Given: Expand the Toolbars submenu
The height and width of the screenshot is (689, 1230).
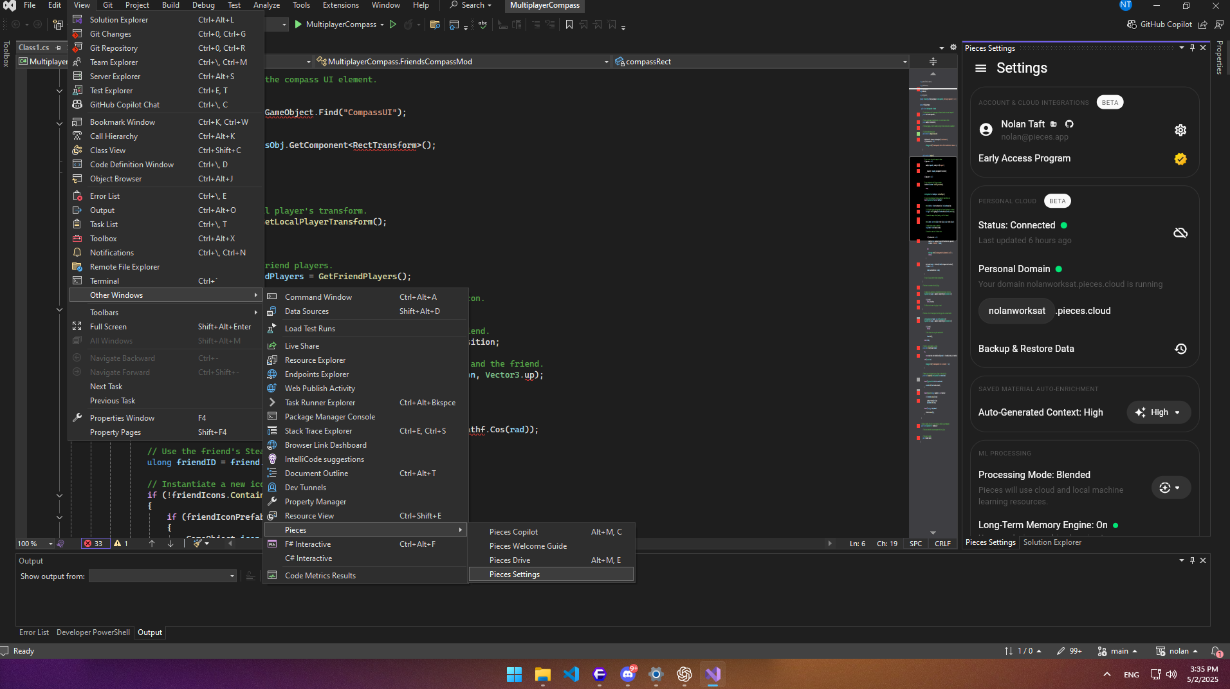Looking at the screenshot, I should tap(165, 313).
